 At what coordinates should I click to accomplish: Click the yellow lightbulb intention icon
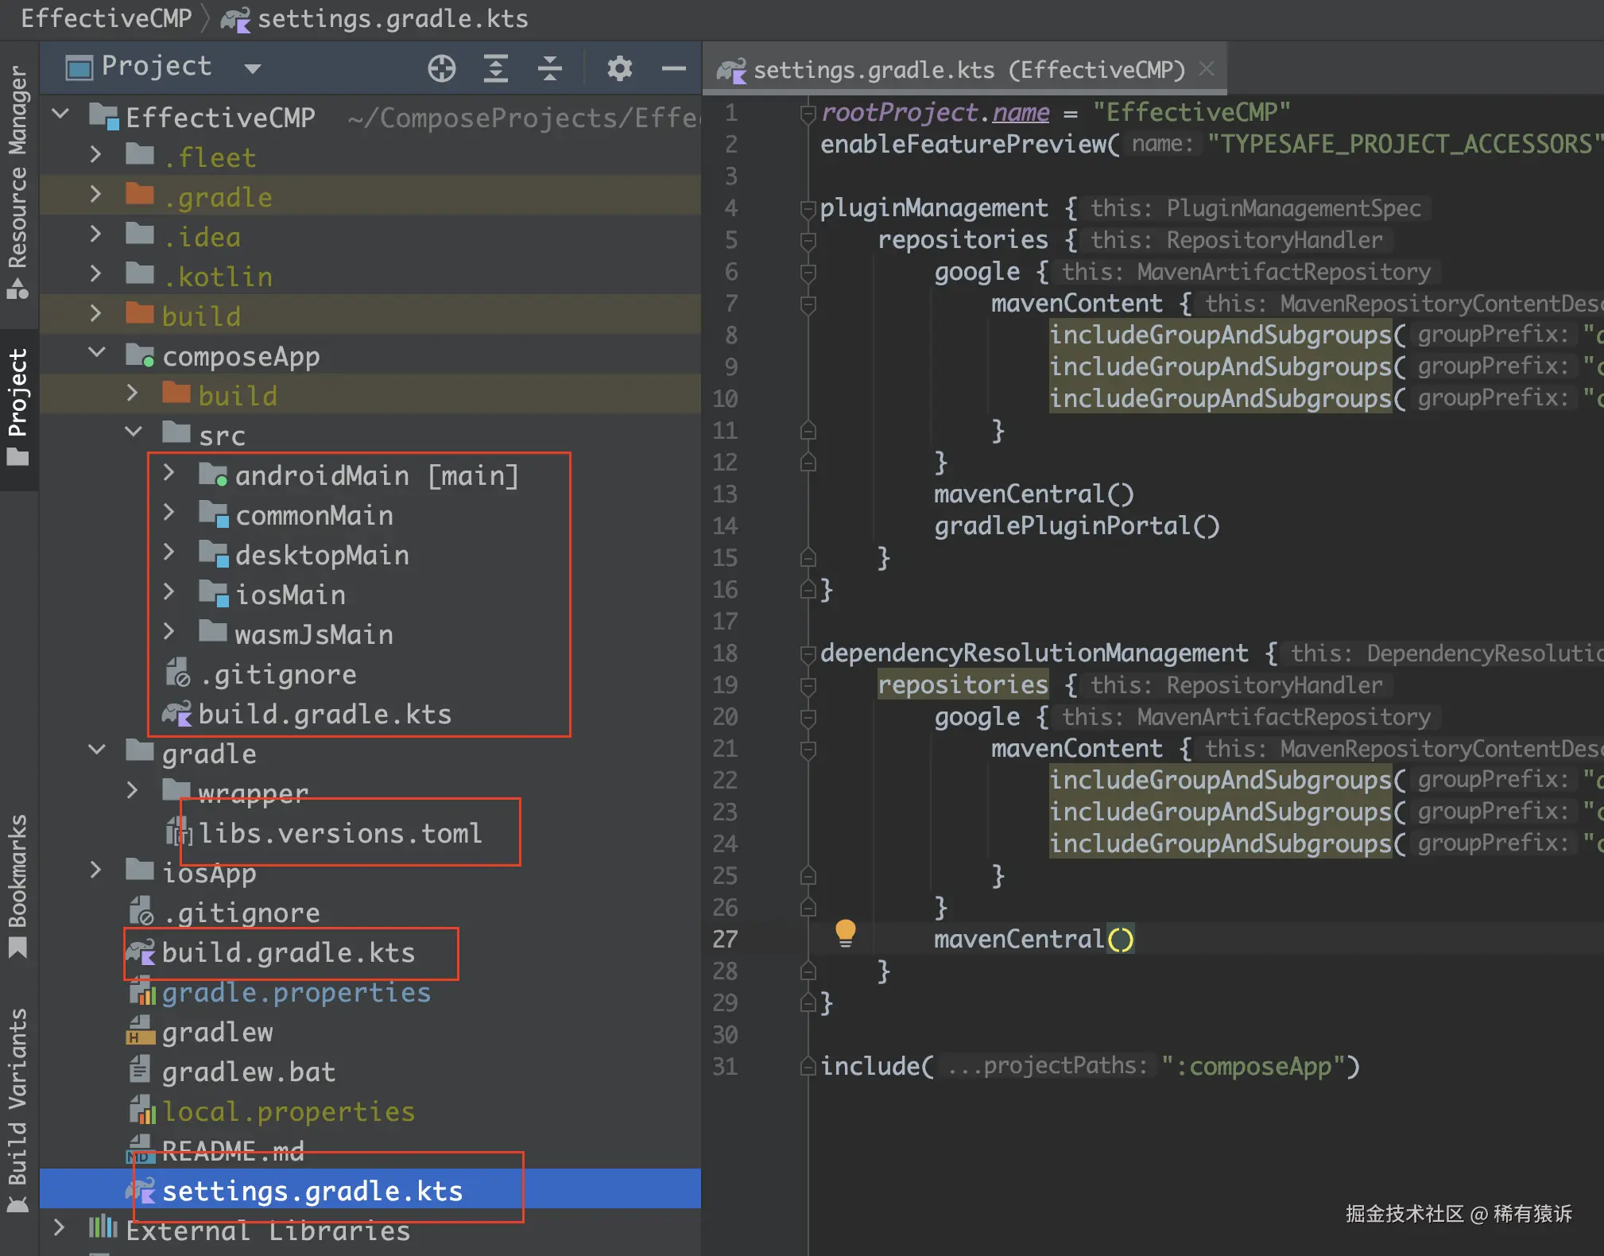[845, 932]
